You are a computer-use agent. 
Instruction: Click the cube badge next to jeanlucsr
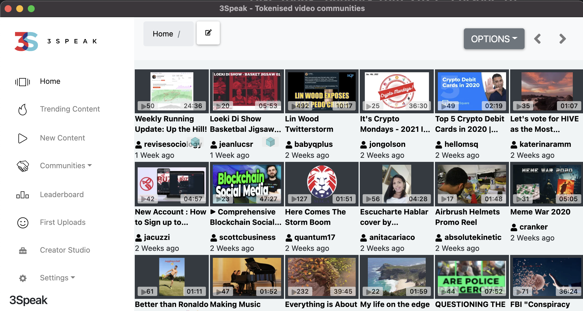coord(270,142)
